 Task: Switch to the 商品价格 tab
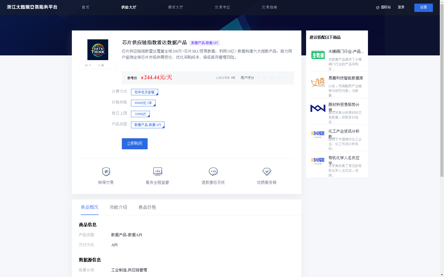[x=147, y=207]
